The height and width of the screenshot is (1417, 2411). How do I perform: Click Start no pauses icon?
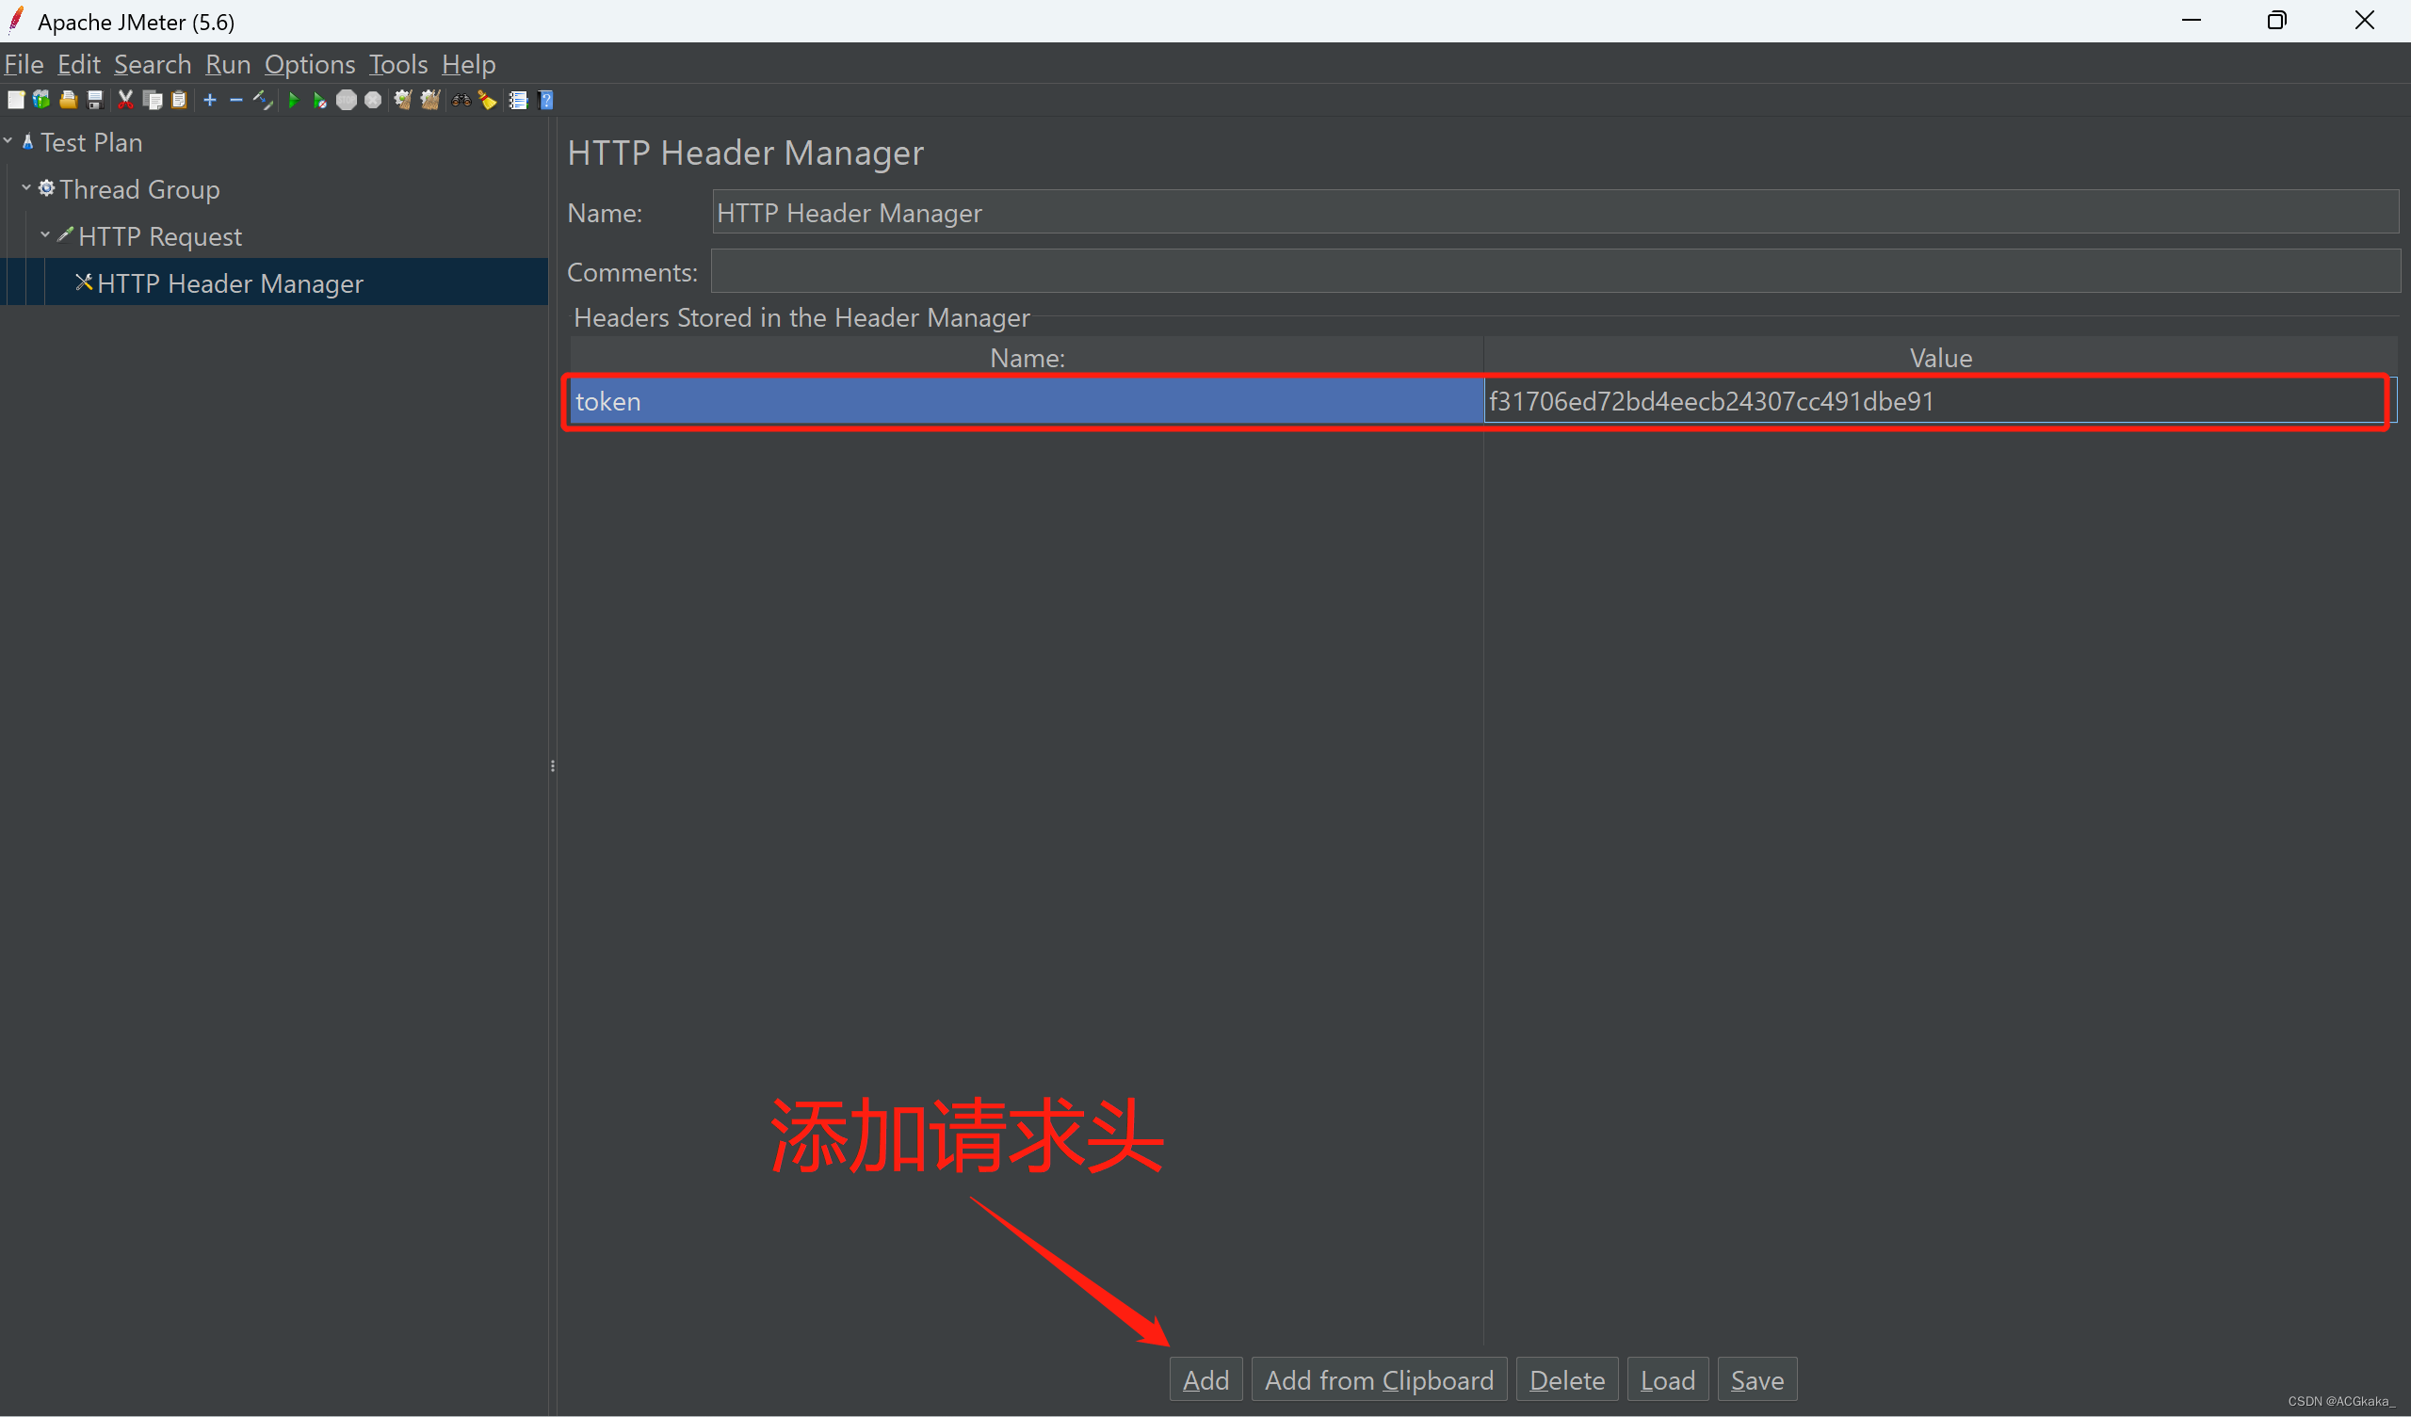pos(319,101)
